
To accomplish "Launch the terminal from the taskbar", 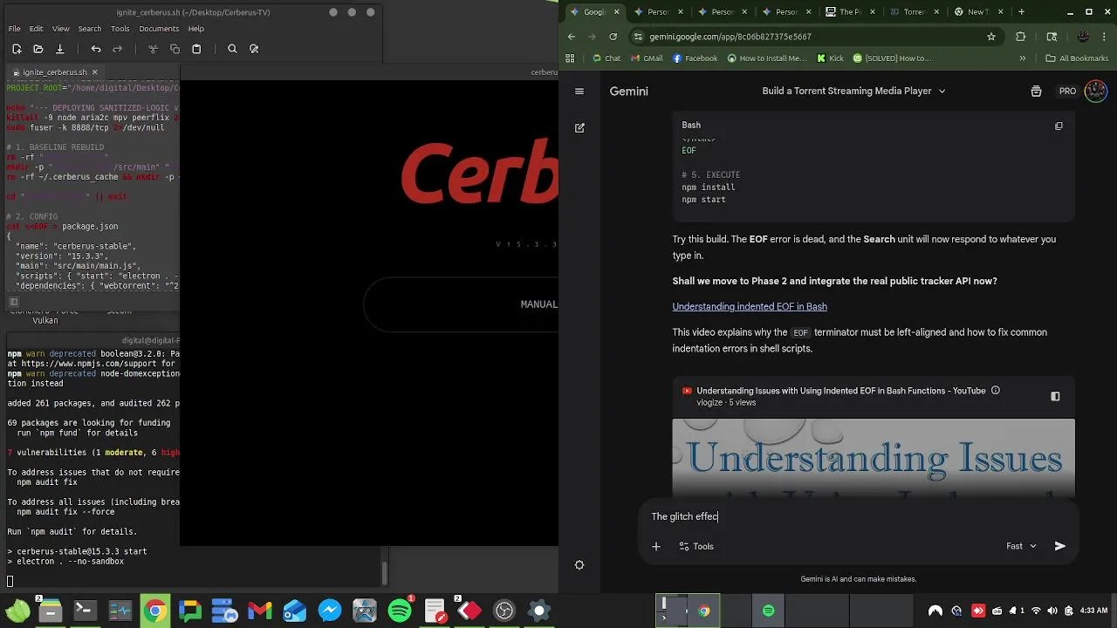I will [85, 611].
